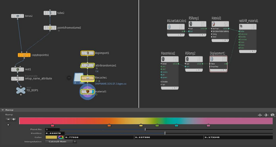The width and height of the screenshot is (276, 147).
Task: Select the torus2 node icon
Action: pos(18,16)
